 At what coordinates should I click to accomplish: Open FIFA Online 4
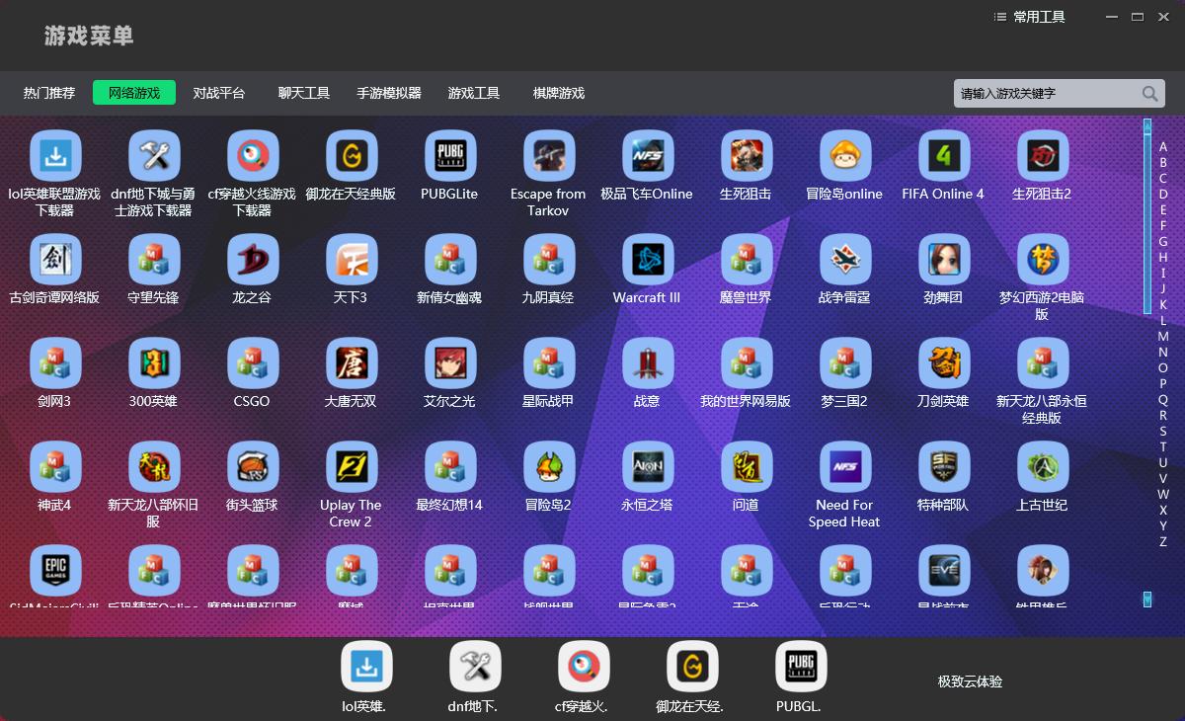[944, 156]
